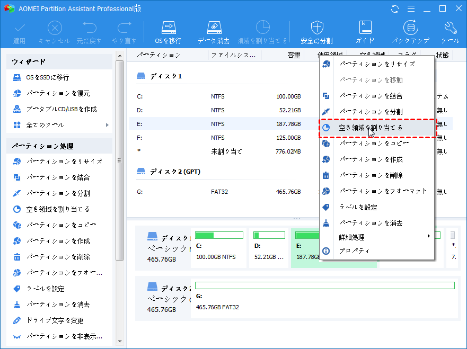This screenshot has width=467, height=349.
Task: Click the 容量 column header
Action: pos(294,55)
